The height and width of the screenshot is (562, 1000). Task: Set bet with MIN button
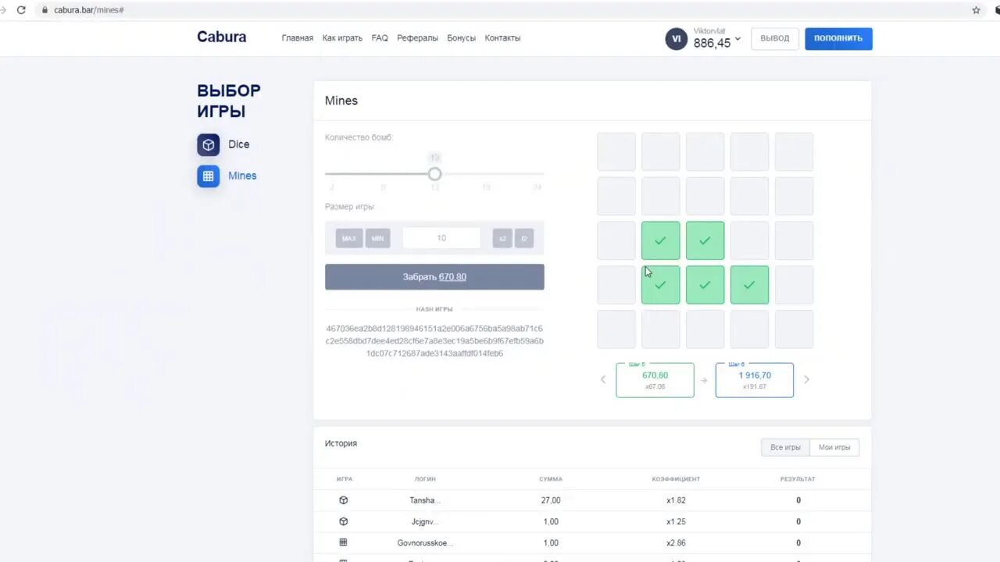(377, 238)
